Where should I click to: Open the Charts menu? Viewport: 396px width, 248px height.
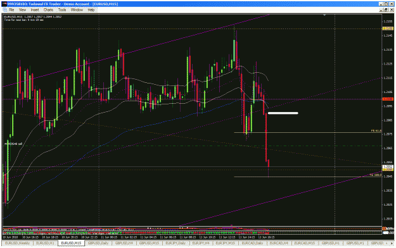49,10
